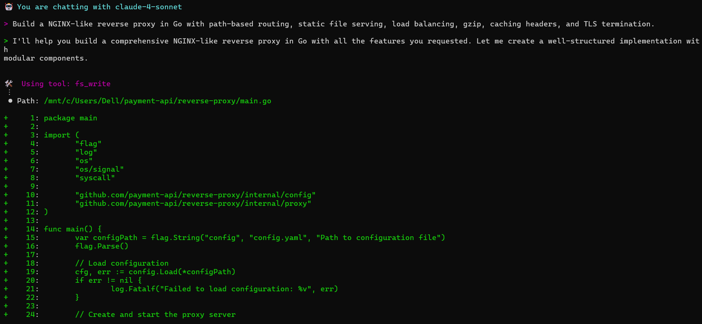Screen dimensions: 702x324
Task: Click the vertical dots below the tool icon
Action: (9, 92)
